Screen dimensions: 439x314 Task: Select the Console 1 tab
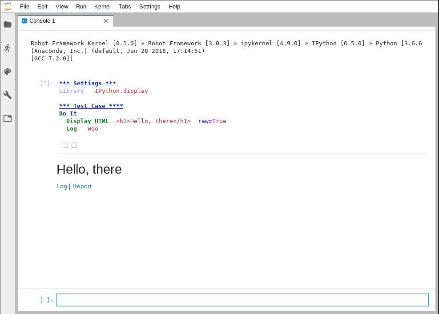click(58, 21)
